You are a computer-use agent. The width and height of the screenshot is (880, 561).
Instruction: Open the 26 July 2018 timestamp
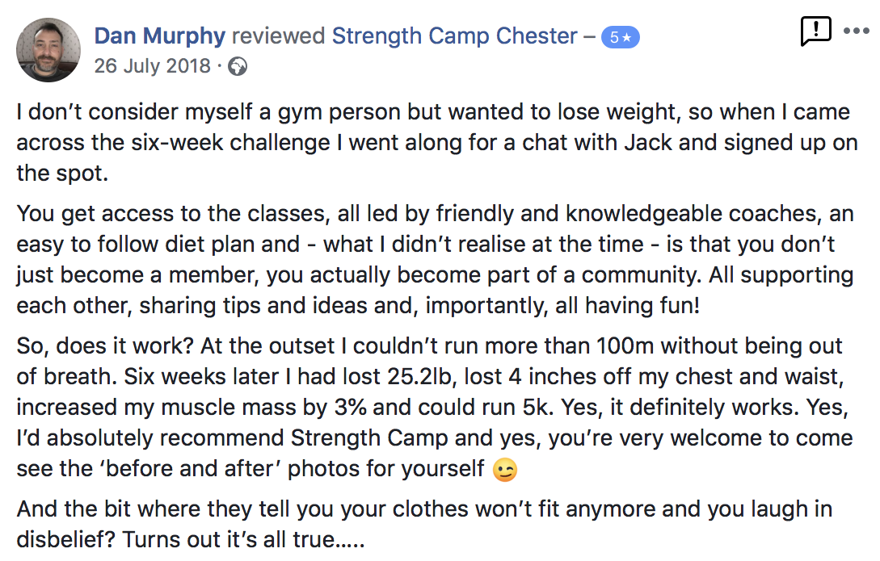click(152, 66)
